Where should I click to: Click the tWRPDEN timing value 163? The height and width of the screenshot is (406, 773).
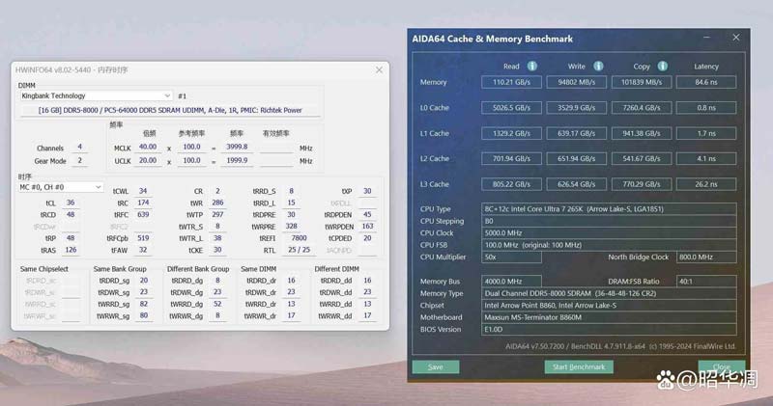coord(367,227)
